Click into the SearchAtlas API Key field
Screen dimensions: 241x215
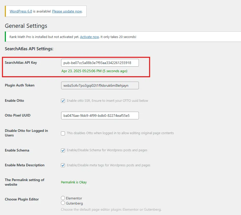[100, 63]
